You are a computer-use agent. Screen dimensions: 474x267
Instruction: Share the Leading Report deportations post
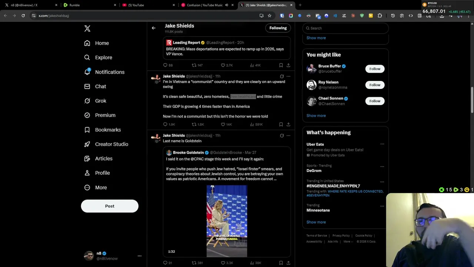click(x=288, y=65)
